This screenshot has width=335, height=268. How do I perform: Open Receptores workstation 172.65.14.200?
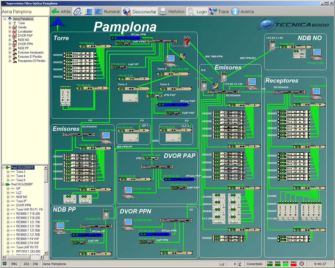coord(317,93)
